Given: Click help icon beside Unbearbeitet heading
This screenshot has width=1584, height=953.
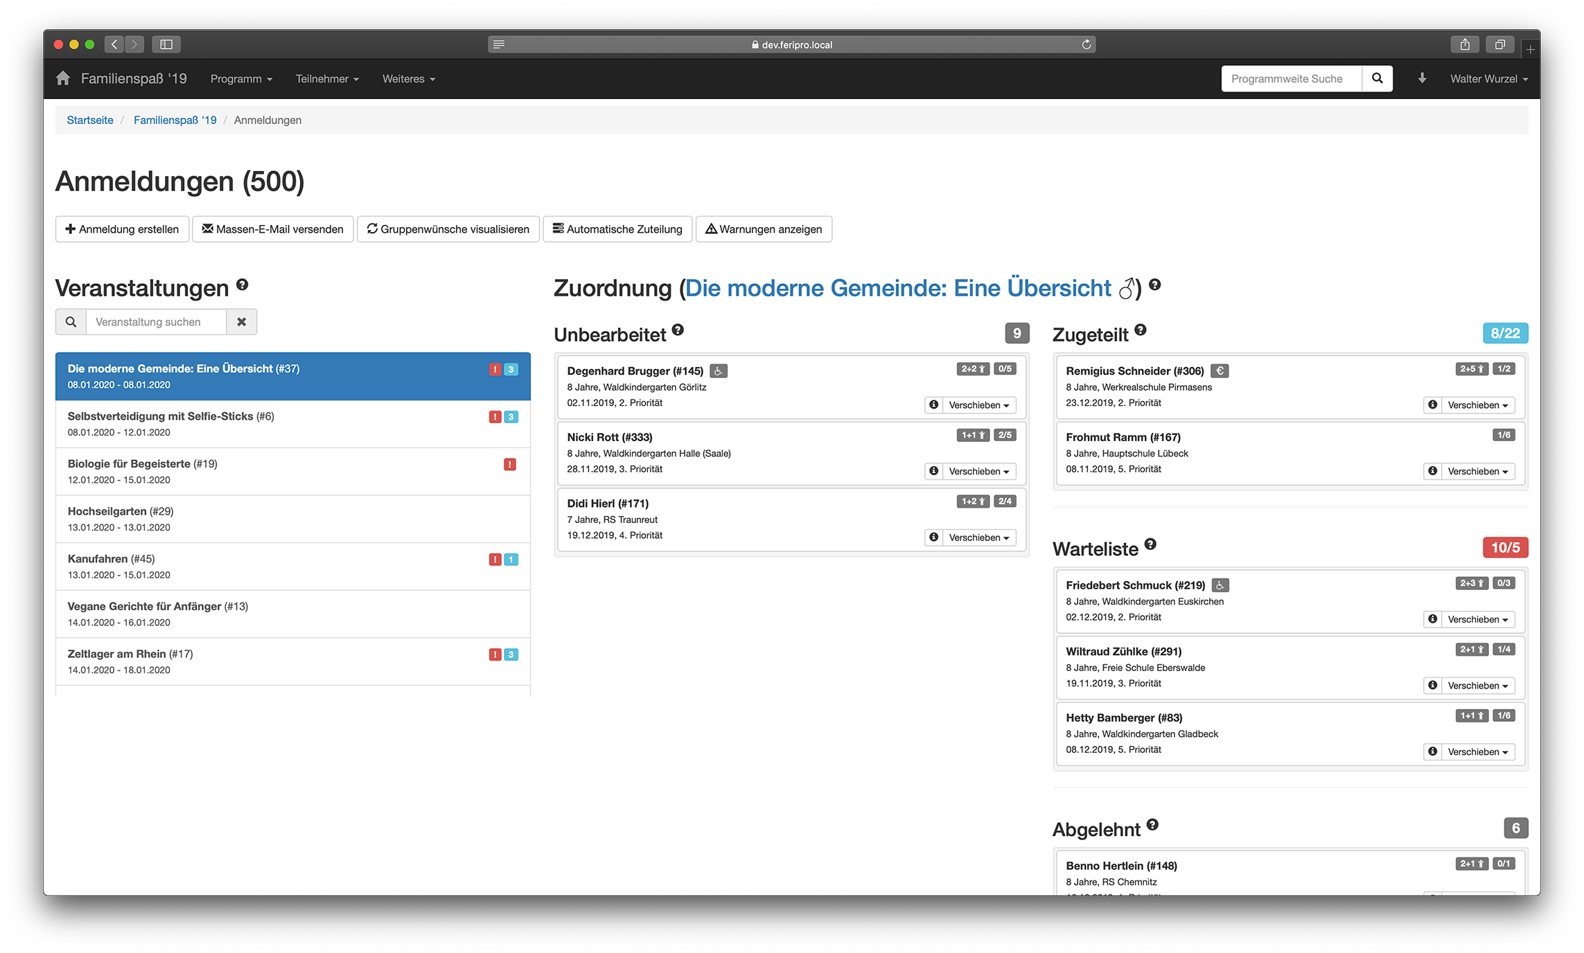Looking at the screenshot, I should tap(678, 330).
